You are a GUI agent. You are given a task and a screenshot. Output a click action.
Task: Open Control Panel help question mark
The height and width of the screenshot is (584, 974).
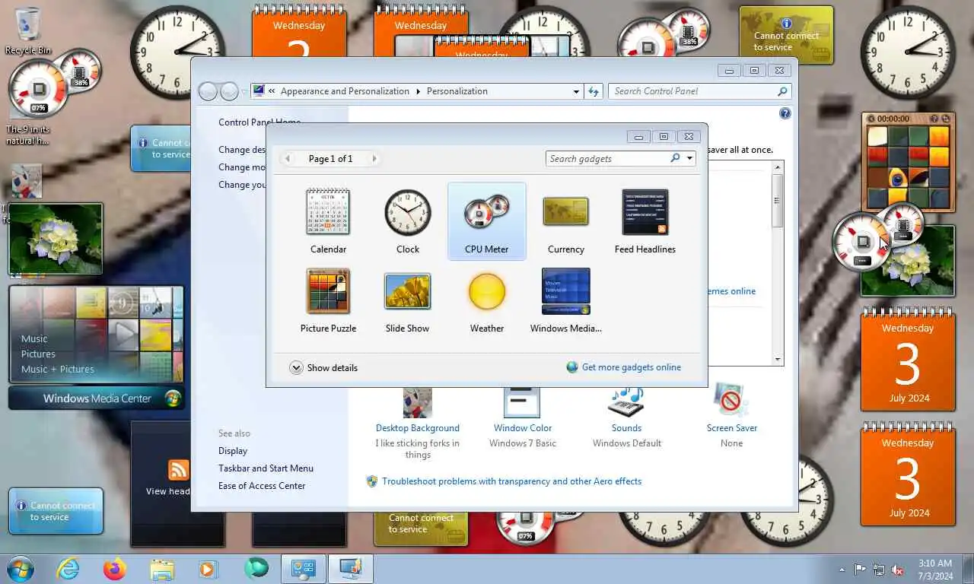coord(785,113)
